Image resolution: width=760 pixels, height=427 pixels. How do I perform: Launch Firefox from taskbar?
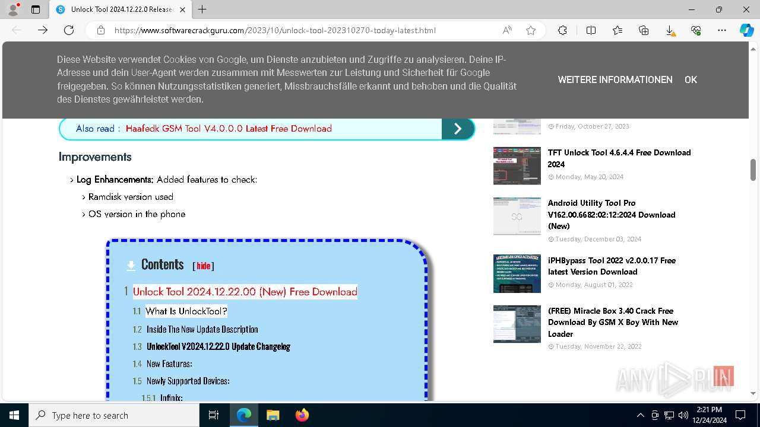tap(302, 415)
